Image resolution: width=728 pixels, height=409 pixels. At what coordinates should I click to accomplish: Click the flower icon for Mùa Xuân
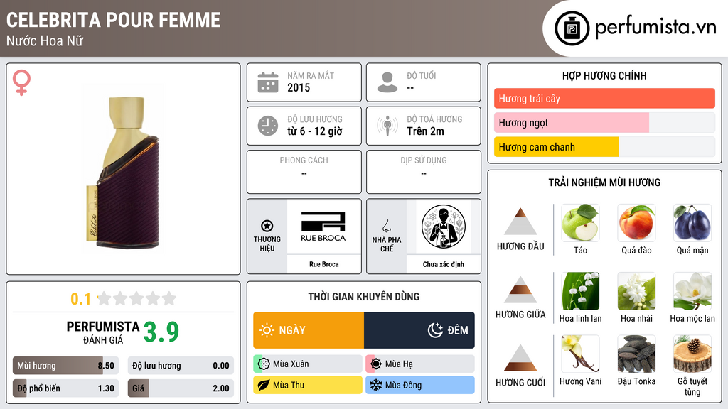(x=264, y=364)
